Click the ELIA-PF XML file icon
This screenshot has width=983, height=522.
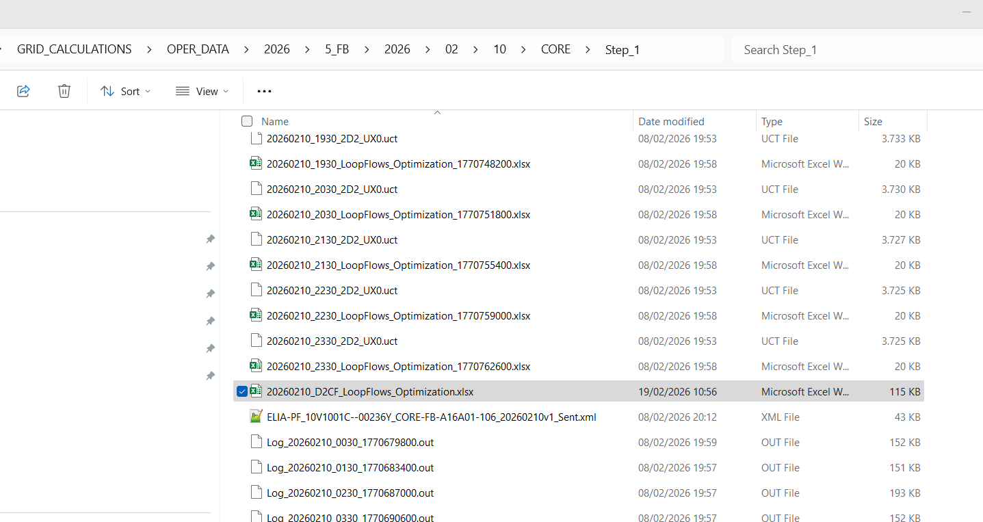coord(256,417)
